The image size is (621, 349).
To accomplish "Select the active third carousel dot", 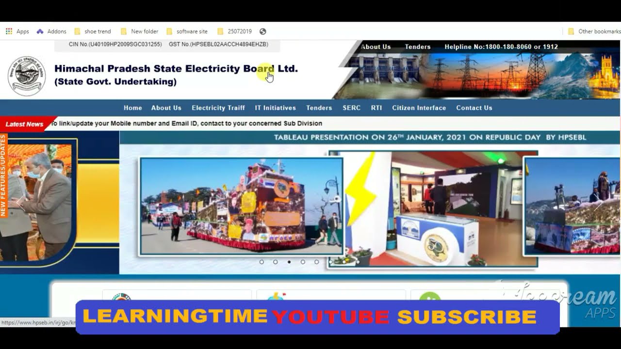I will tap(289, 262).
